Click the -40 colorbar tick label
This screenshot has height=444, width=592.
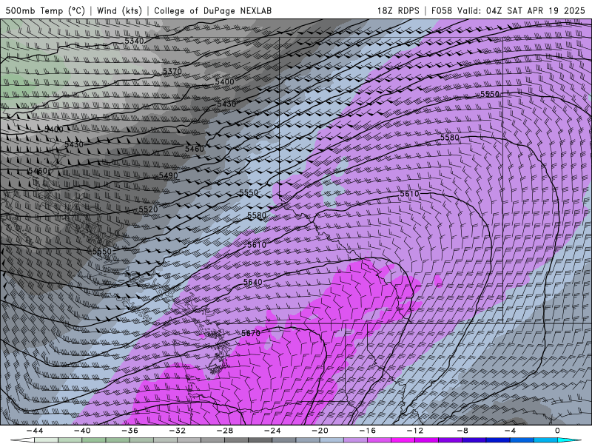[82, 431]
